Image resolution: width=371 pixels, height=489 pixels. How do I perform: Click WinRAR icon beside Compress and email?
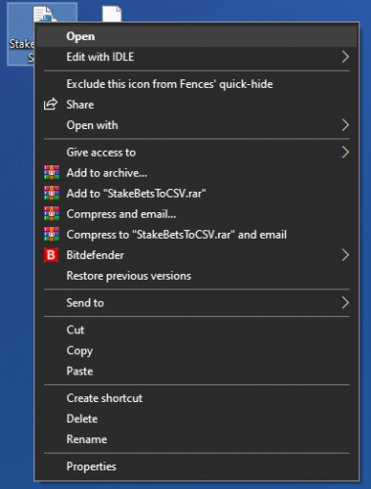[x=52, y=214]
